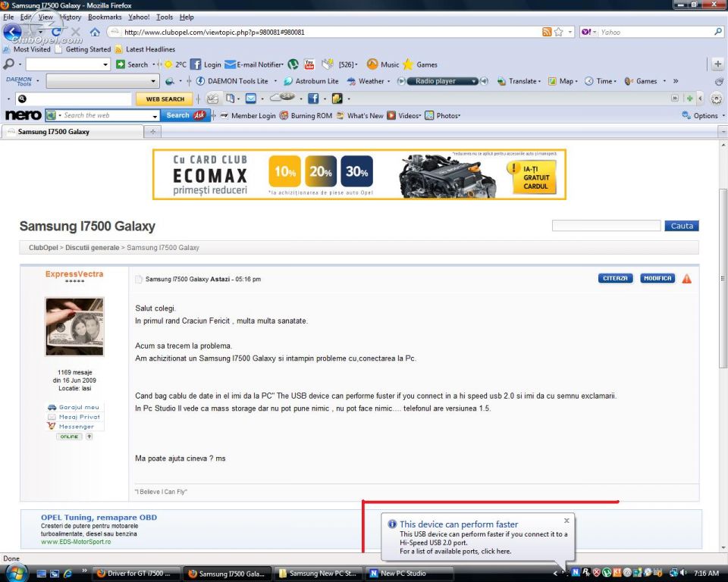728x582 pixels.
Task: Click the URL address bar
Action: pyautogui.click(x=325, y=32)
